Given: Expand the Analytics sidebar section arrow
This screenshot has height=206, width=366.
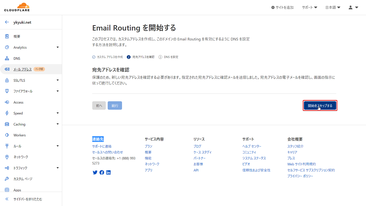Looking at the screenshot, I should click(x=57, y=47).
